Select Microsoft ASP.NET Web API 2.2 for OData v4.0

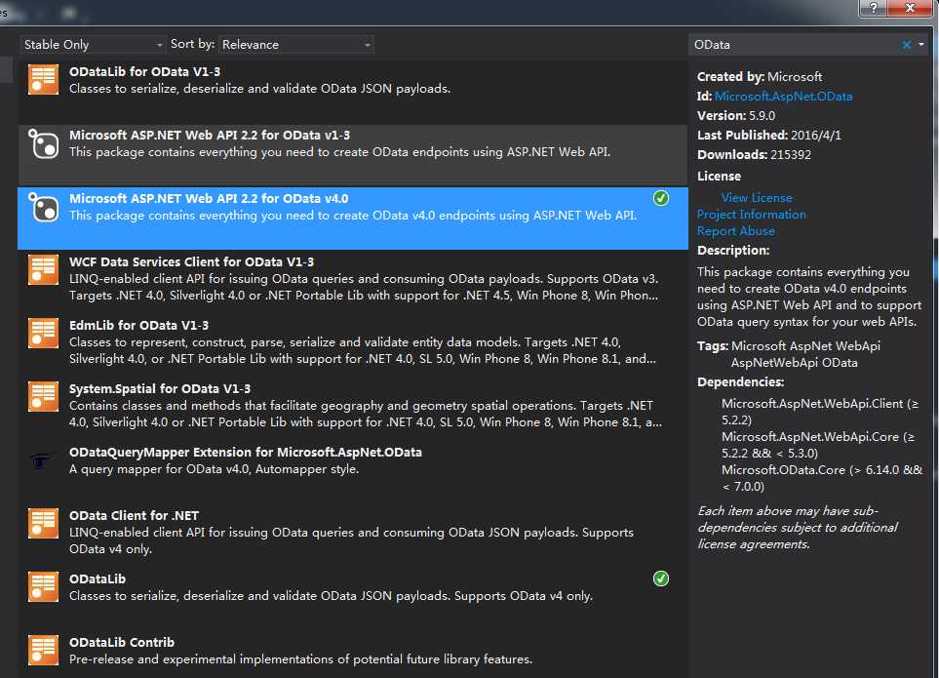[x=353, y=218]
